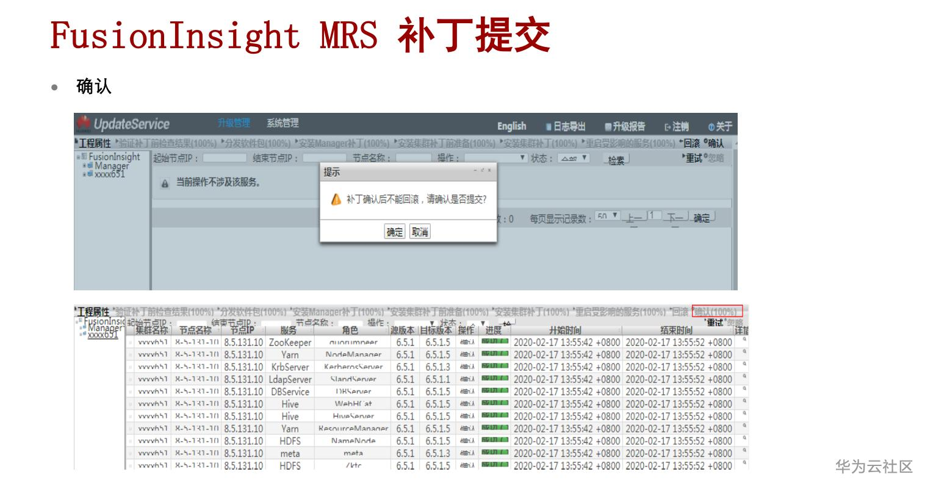Open the 工程属性 step in the dialog screenshot
This screenshot has height=491, width=925.
point(95,143)
